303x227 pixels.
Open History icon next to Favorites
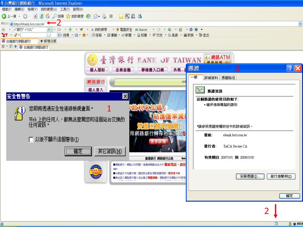tap(88, 16)
